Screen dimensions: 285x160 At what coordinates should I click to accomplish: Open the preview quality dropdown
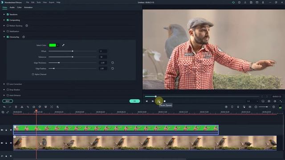click(252, 101)
